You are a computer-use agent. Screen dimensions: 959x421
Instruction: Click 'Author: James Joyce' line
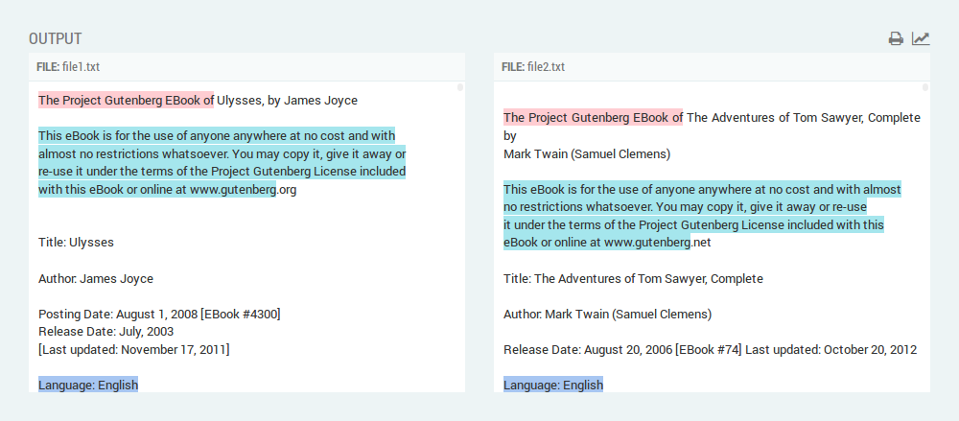click(96, 278)
